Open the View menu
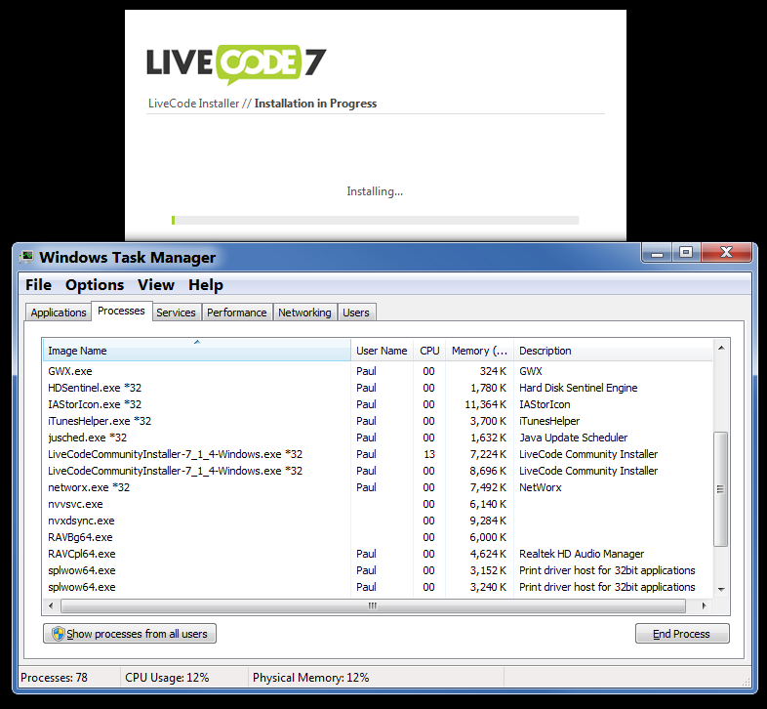 (x=156, y=285)
